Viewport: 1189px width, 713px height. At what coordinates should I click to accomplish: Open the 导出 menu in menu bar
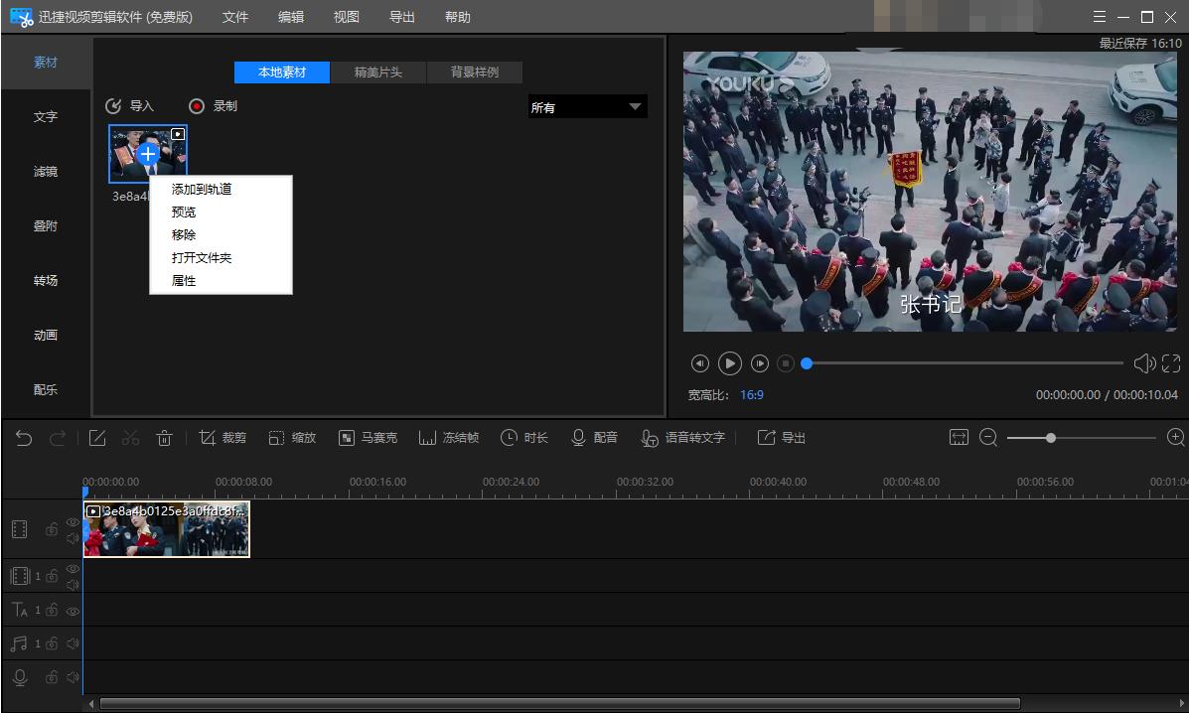[401, 17]
